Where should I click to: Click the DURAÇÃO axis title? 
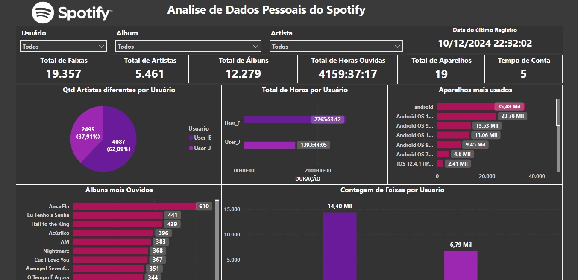[308, 179]
